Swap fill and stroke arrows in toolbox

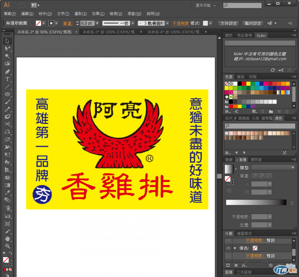pyautogui.click(x=10, y=253)
